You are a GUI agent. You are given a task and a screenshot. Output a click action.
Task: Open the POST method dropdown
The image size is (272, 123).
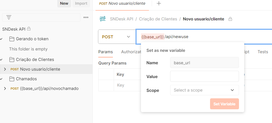(116, 37)
